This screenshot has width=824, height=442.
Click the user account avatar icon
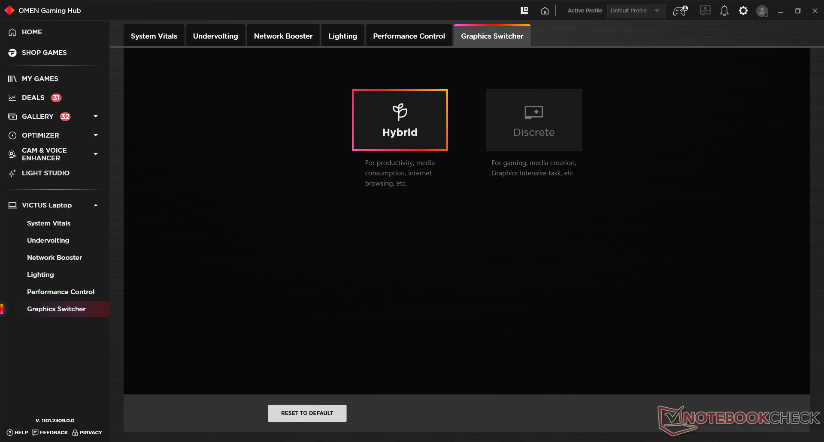pos(762,11)
